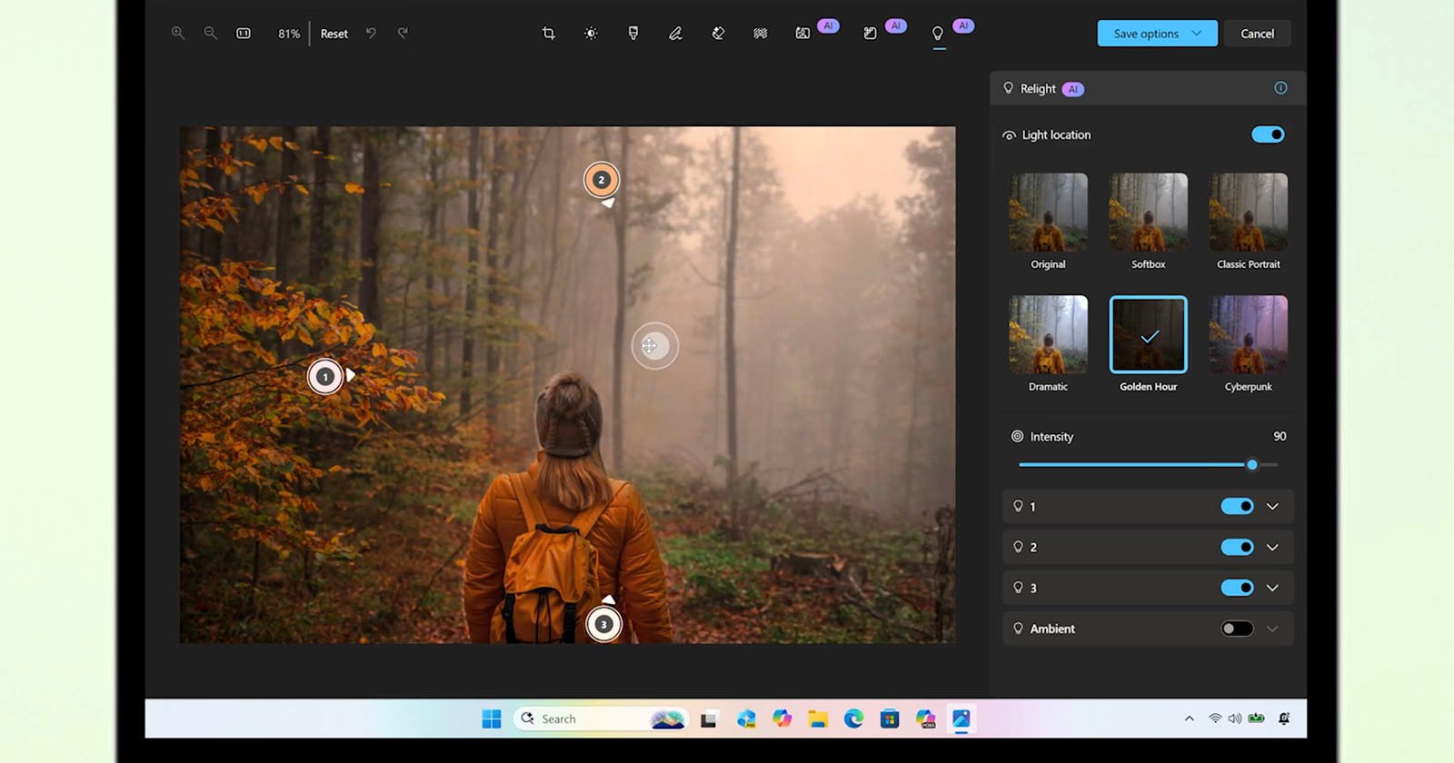
Task: Click the Intensity slider track
Action: coord(1136,464)
